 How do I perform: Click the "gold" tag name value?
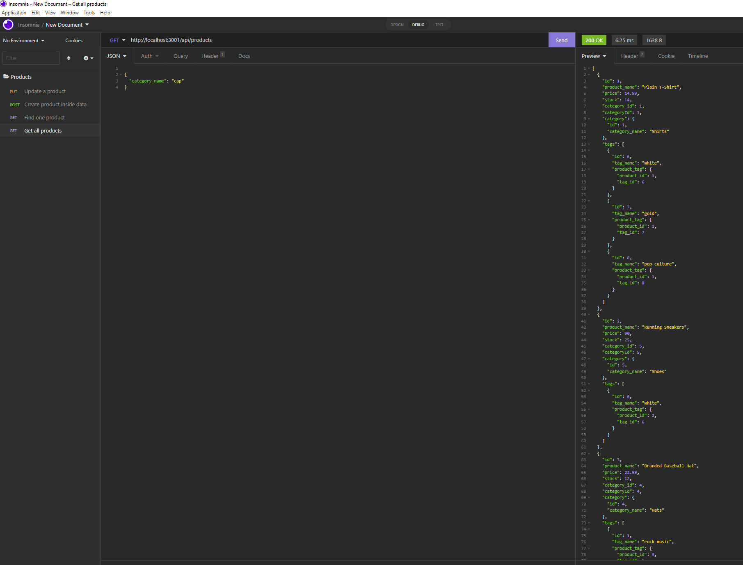[650, 214]
